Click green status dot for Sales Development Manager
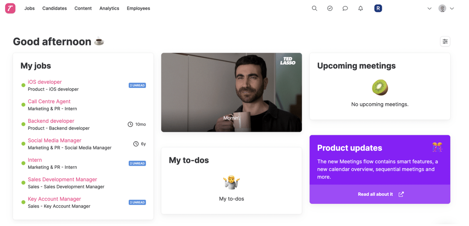The height and width of the screenshot is (226, 469). point(23,183)
